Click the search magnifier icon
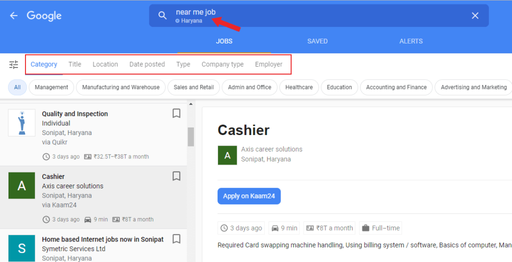512x262 pixels. (x=162, y=15)
